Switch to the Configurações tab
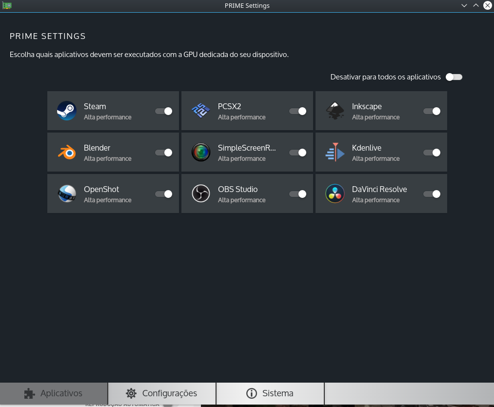 point(161,393)
